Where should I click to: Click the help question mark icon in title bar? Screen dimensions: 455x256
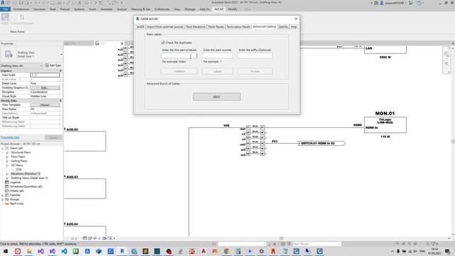419,3
